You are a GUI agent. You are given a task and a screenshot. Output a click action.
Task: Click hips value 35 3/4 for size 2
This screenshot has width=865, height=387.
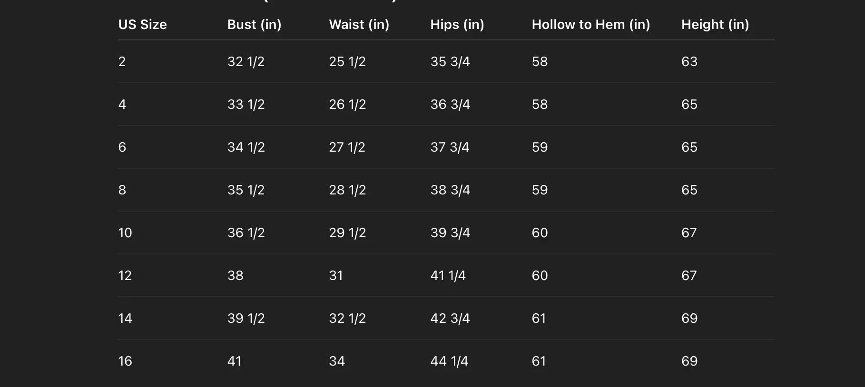450,62
